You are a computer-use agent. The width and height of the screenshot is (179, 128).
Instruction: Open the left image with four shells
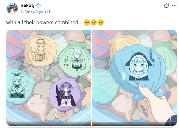coord(49,78)
